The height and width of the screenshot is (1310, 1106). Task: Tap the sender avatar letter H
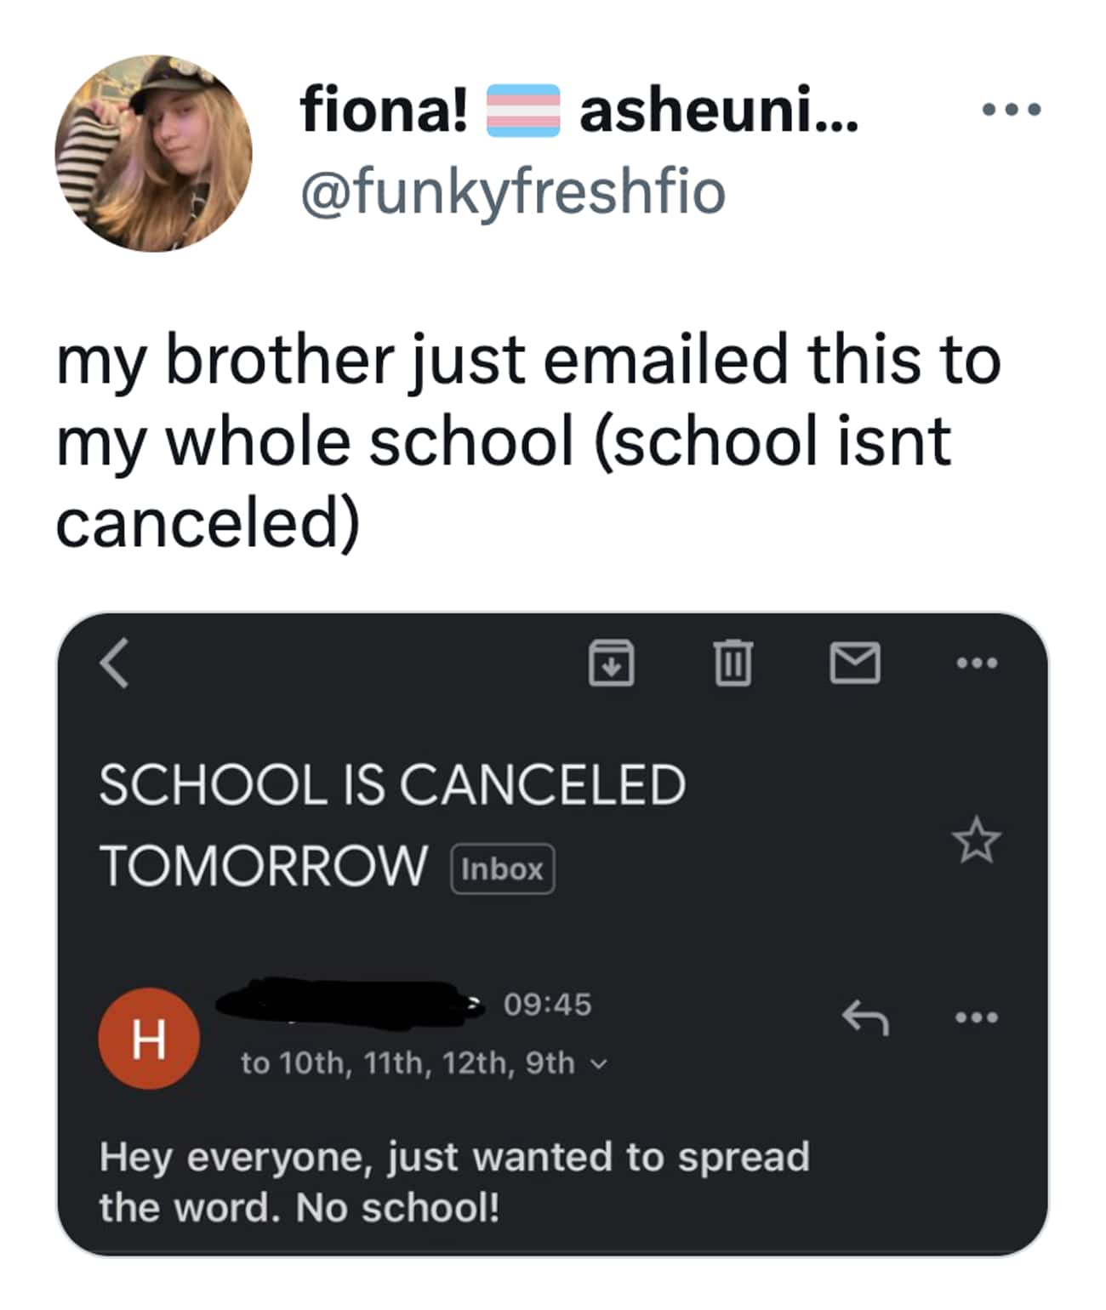[x=149, y=1038]
